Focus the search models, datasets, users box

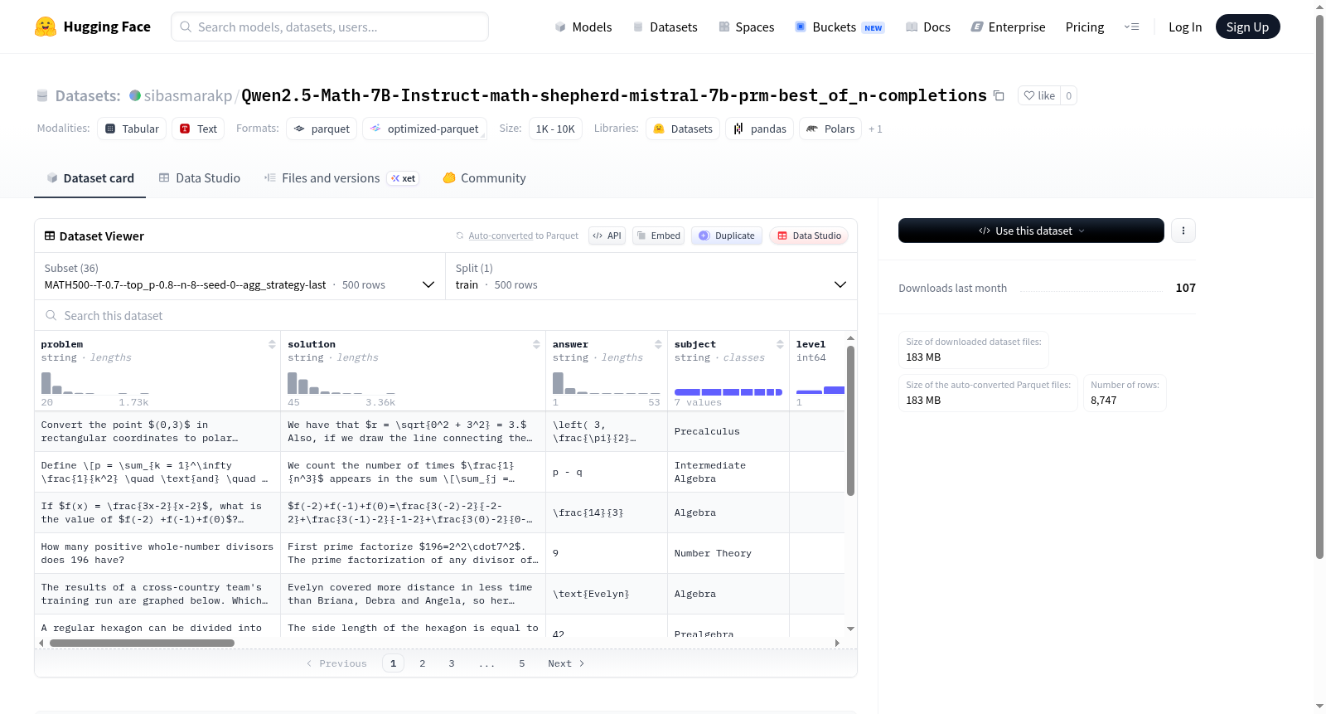[330, 27]
